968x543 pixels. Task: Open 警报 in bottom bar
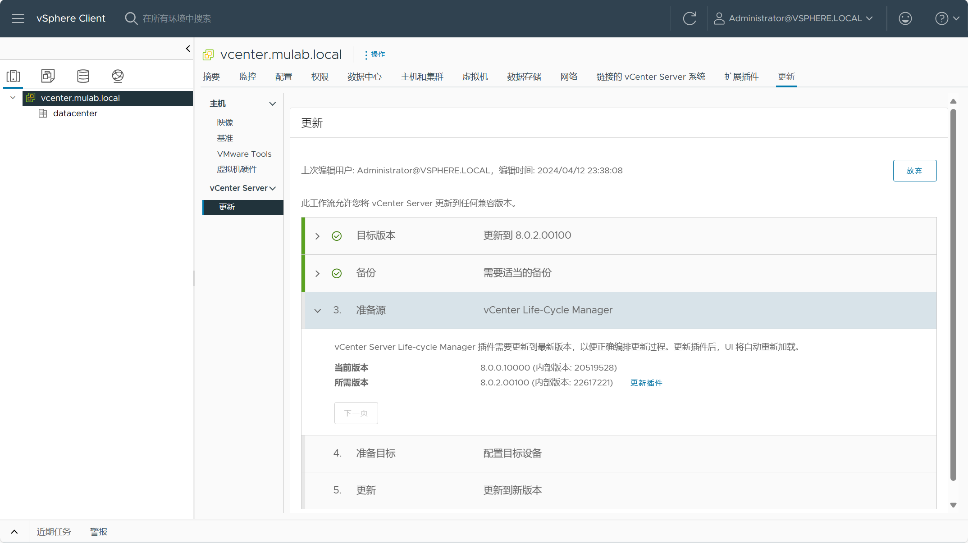[x=99, y=532]
